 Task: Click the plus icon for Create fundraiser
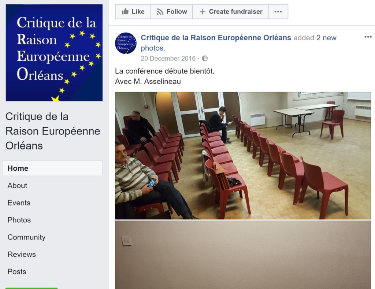coord(202,11)
